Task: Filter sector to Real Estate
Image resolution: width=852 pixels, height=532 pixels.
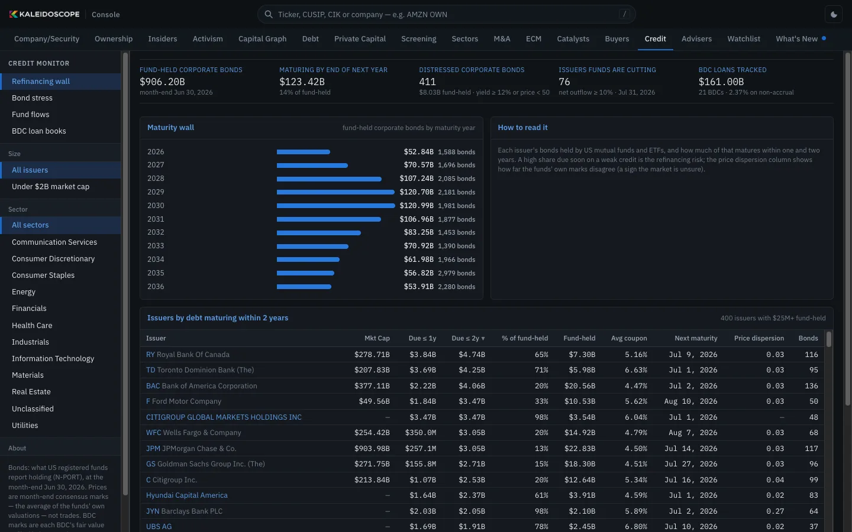Action: (60, 392)
